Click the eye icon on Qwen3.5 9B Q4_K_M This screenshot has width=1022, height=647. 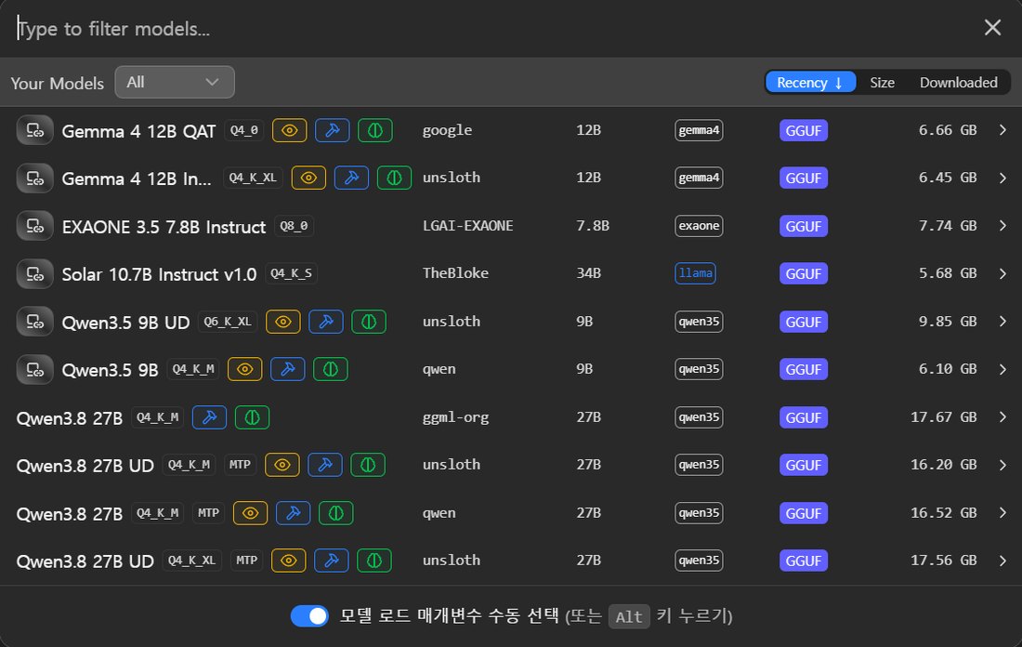pos(244,369)
